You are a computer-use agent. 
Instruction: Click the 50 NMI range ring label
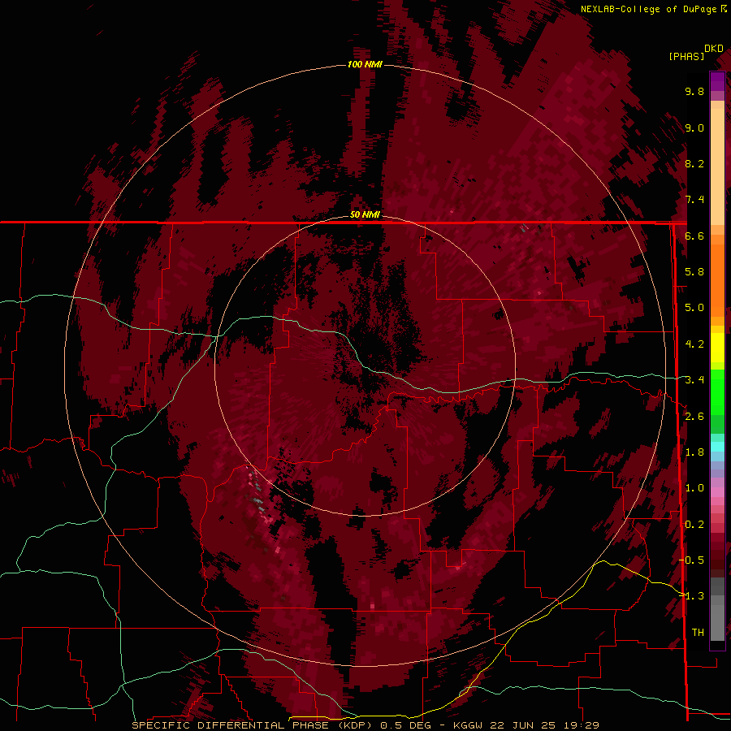365,214
